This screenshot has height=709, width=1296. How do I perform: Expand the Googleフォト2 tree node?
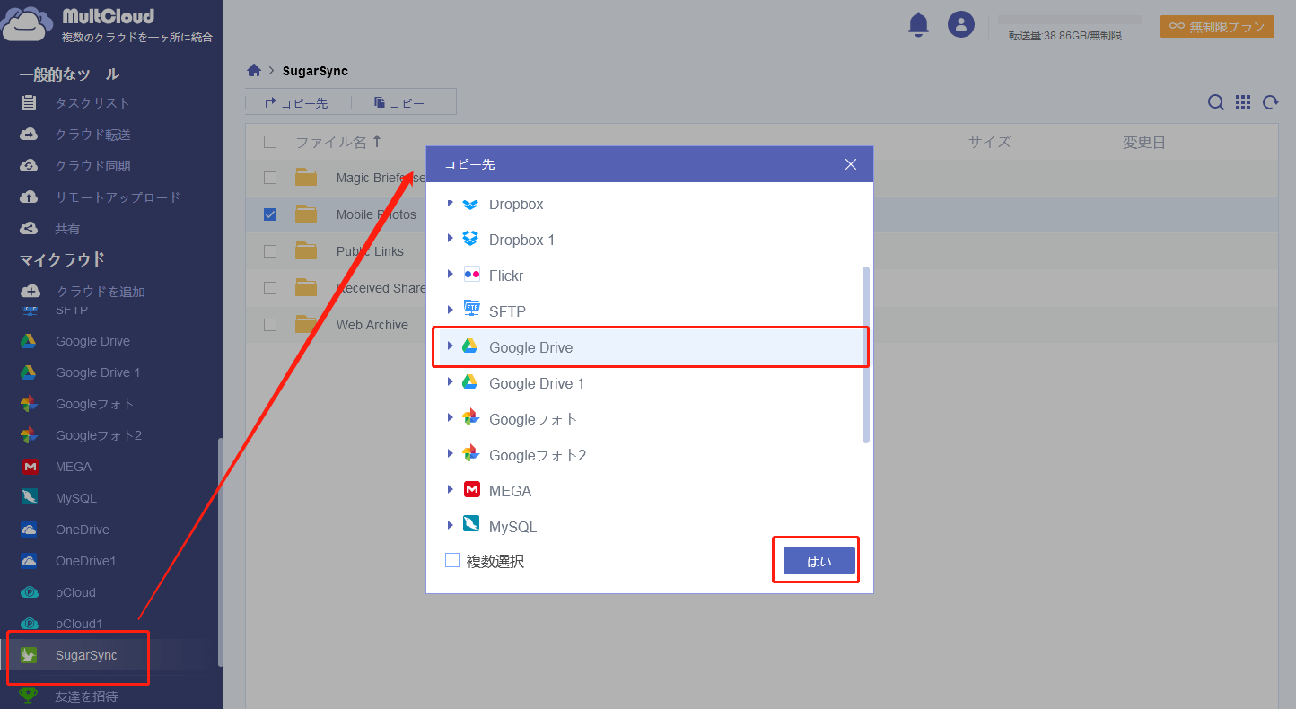point(451,454)
